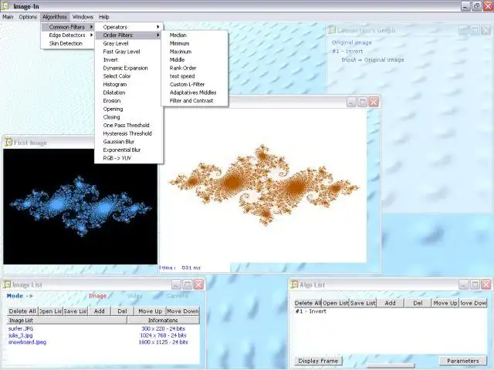Expand the Order Filters submenu

(x=129, y=35)
